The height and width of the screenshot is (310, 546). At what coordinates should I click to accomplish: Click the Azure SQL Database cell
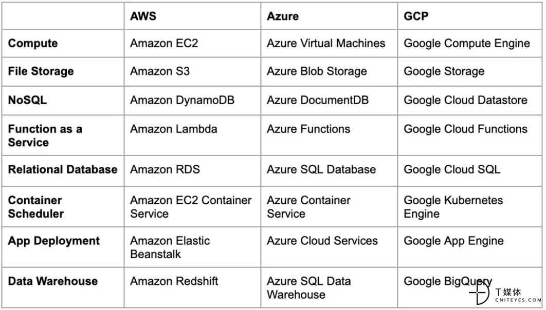[329, 170]
